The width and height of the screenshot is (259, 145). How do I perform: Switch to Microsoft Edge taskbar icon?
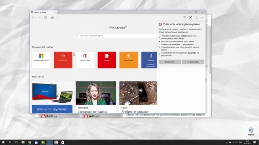tap(49, 142)
